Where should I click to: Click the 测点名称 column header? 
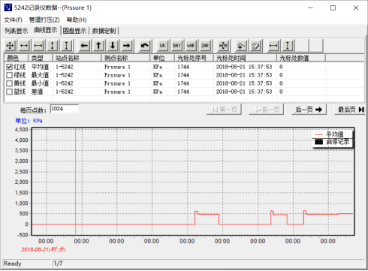pos(125,58)
